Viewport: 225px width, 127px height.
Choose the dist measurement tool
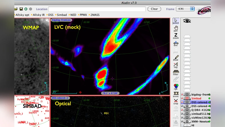tap(176, 43)
